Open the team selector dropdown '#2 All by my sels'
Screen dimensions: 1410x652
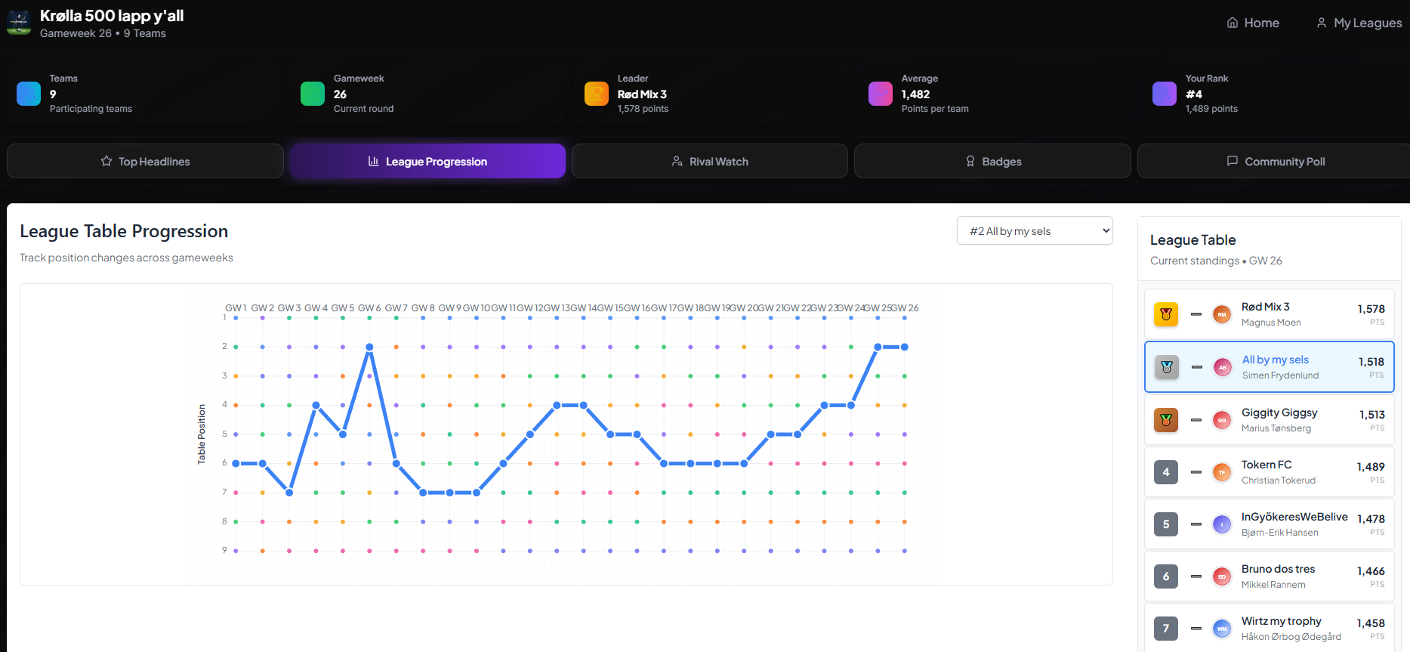pos(1035,231)
